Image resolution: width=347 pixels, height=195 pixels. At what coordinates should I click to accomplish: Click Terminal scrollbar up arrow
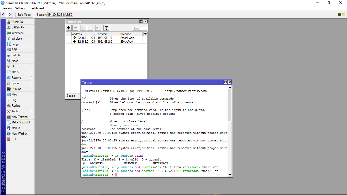click(x=230, y=87)
